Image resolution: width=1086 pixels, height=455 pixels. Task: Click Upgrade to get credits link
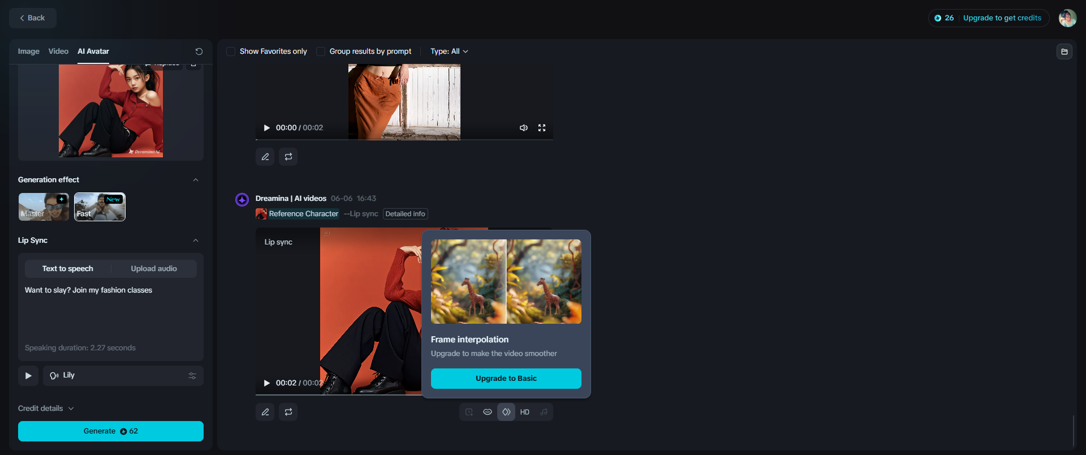coord(1002,18)
